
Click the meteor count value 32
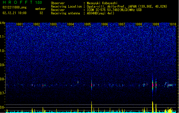tap(41, 13)
